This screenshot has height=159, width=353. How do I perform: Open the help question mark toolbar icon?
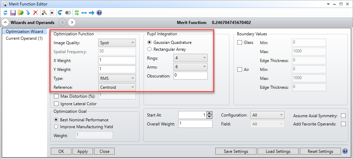click(99, 13)
